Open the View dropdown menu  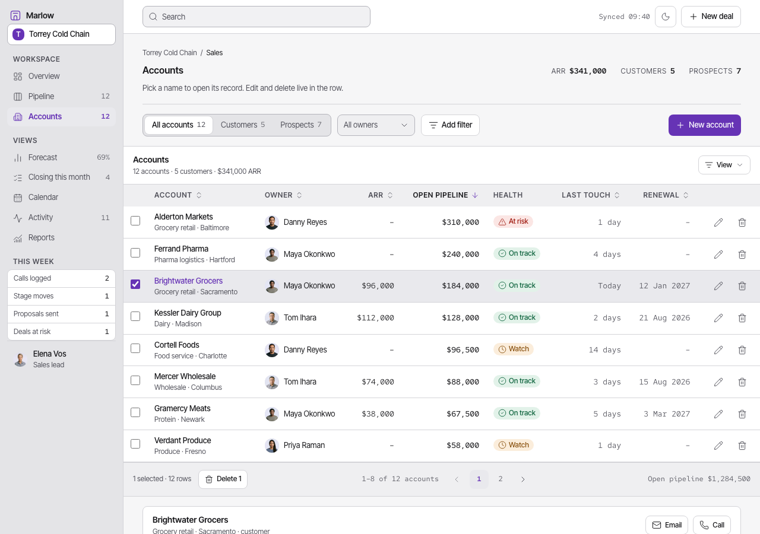(724, 165)
